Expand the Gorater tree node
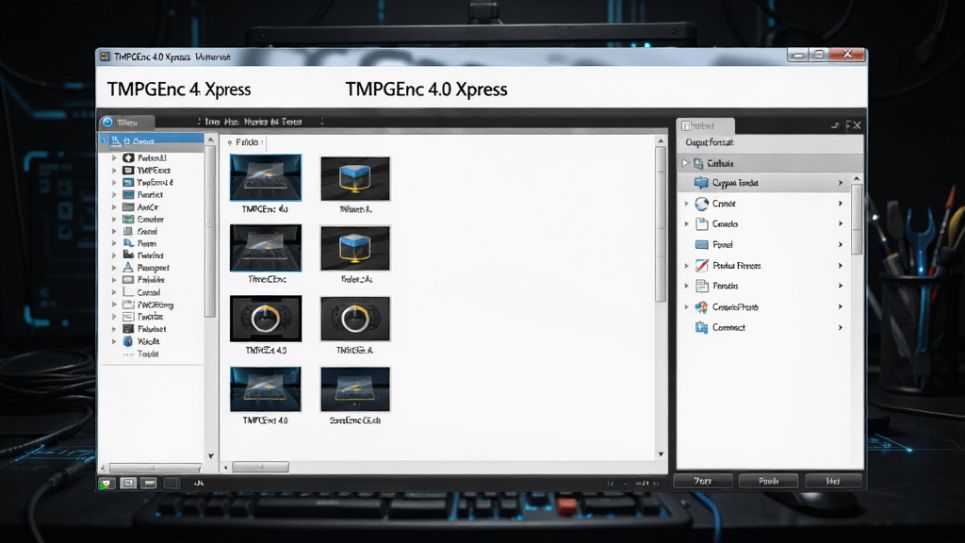This screenshot has width=965, height=543. pyautogui.click(x=114, y=219)
